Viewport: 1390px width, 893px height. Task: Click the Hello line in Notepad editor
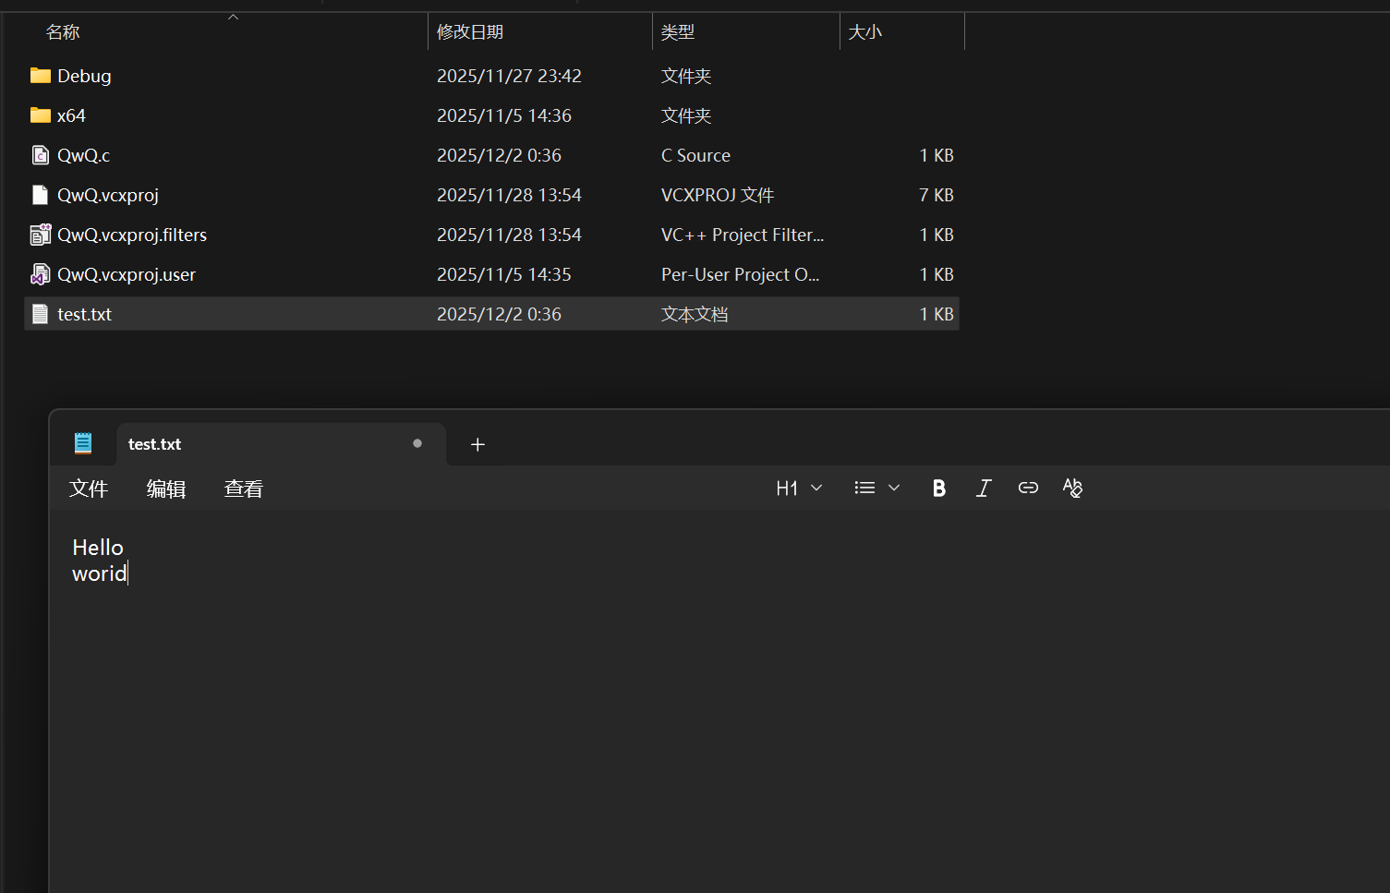[98, 548]
